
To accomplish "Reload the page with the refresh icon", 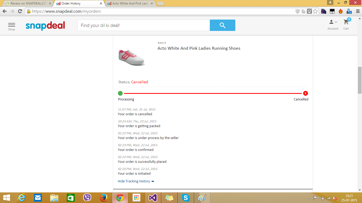I will pos(20,11).
